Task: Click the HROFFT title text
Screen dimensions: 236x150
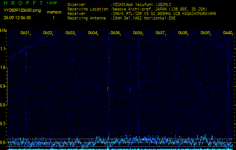Action: point(23,3)
